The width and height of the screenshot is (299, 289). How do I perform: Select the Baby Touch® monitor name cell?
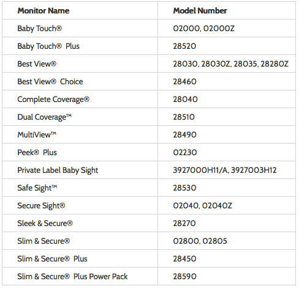coord(39,28)
